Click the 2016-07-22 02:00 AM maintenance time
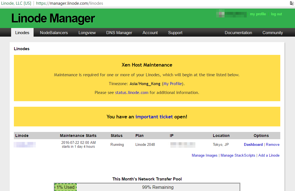Screen dimensions: 295x191 pyautogui.click(x=79, y=142)
